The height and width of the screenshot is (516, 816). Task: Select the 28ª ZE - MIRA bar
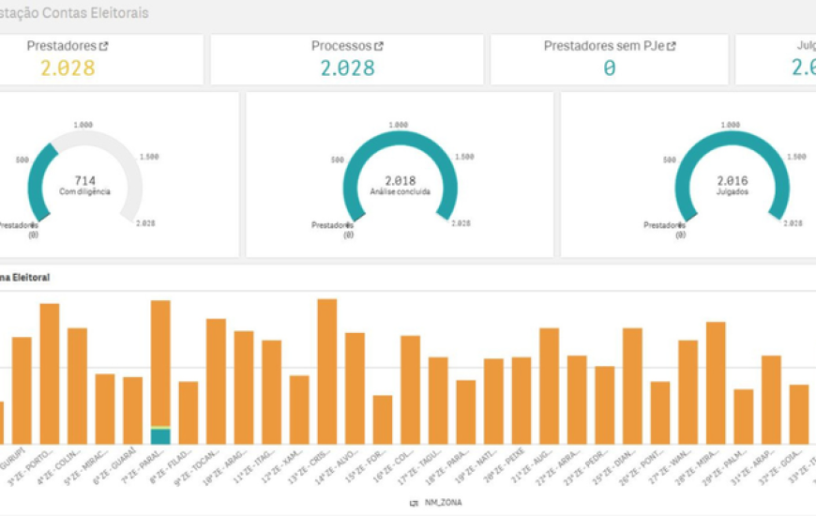coord(716,382)
